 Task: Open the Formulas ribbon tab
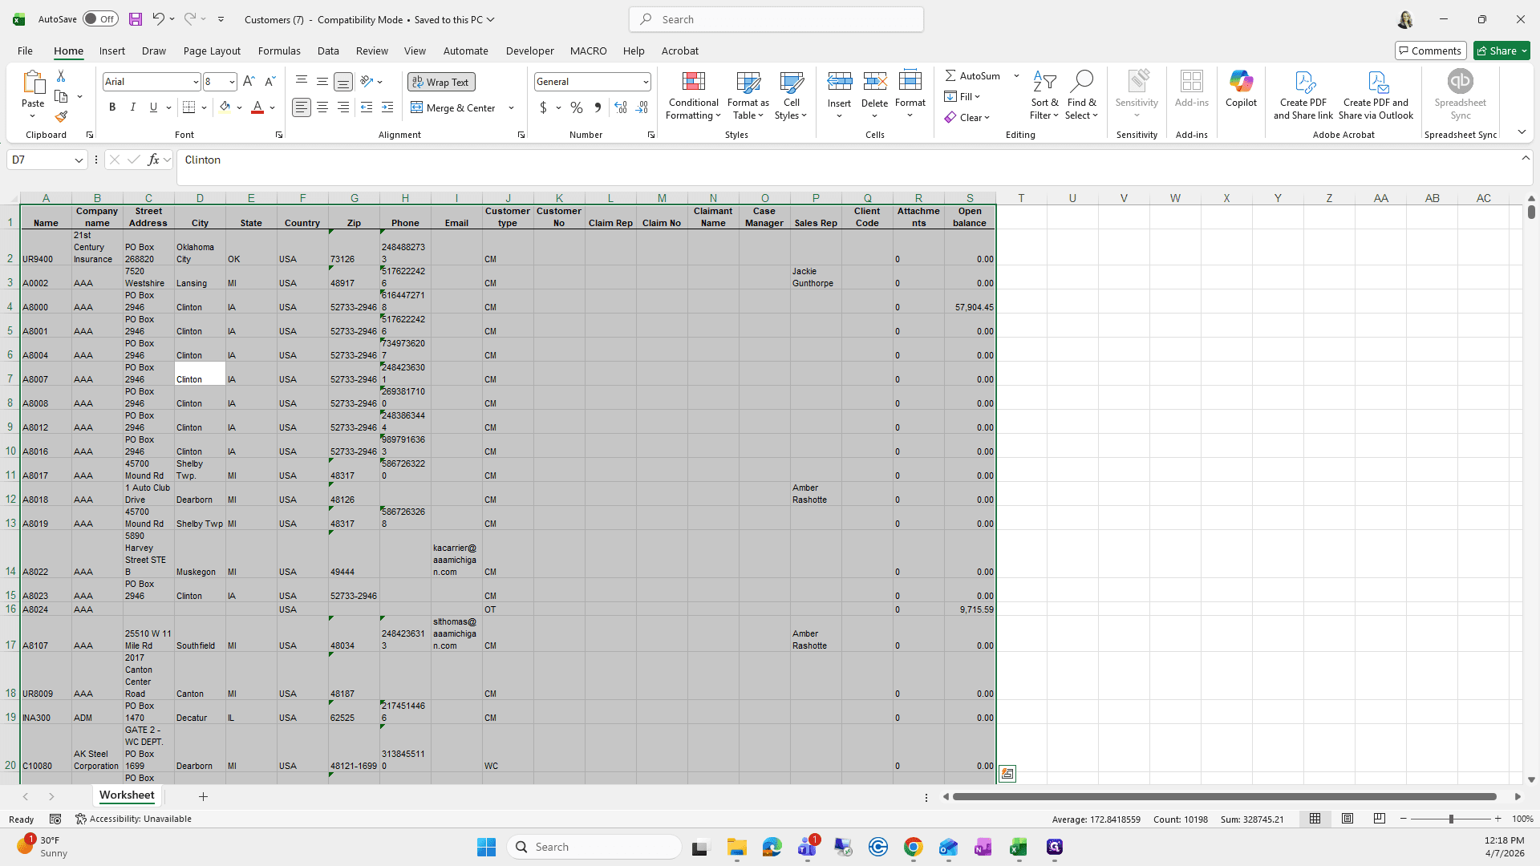(x=279, y=51)
